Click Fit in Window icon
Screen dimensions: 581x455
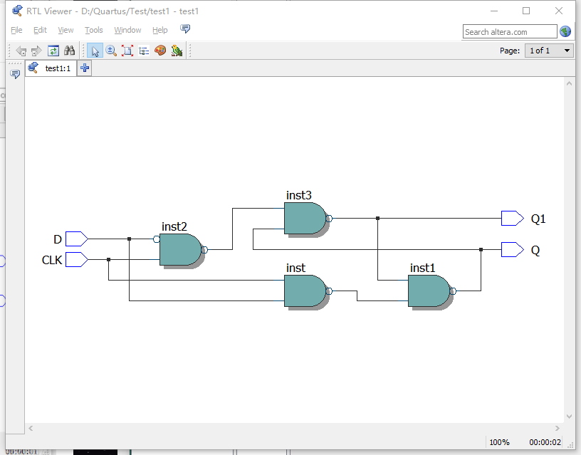point(127,51)
